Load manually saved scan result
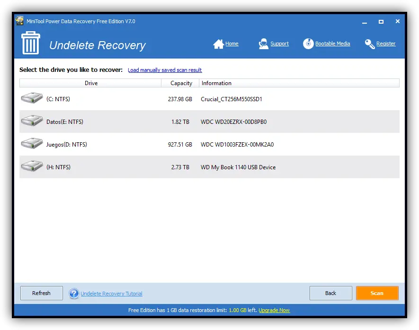 click(165, 70)
